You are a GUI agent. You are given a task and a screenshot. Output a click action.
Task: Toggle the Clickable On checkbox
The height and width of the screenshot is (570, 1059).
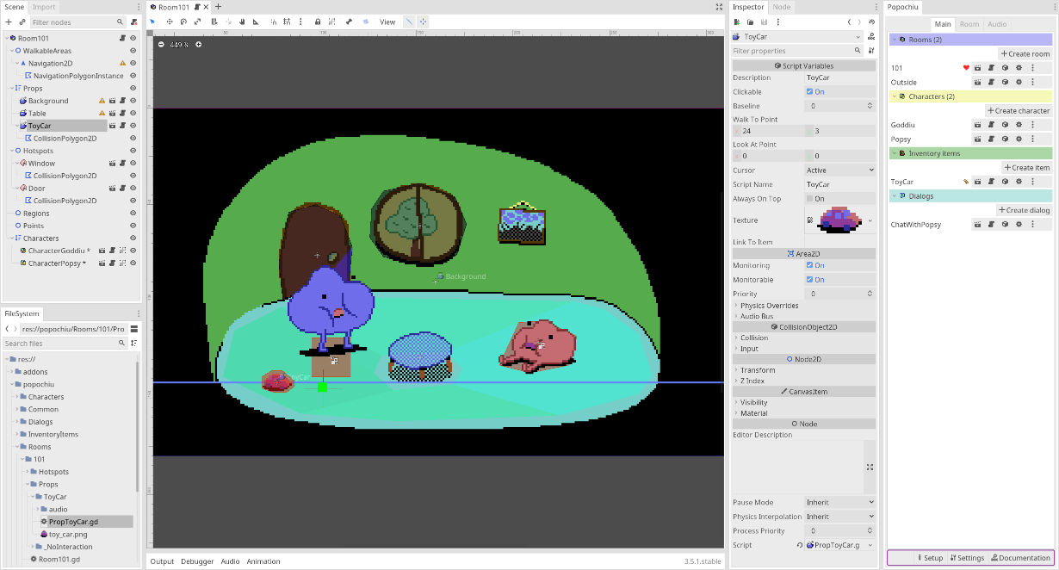[x=810, y=92]
